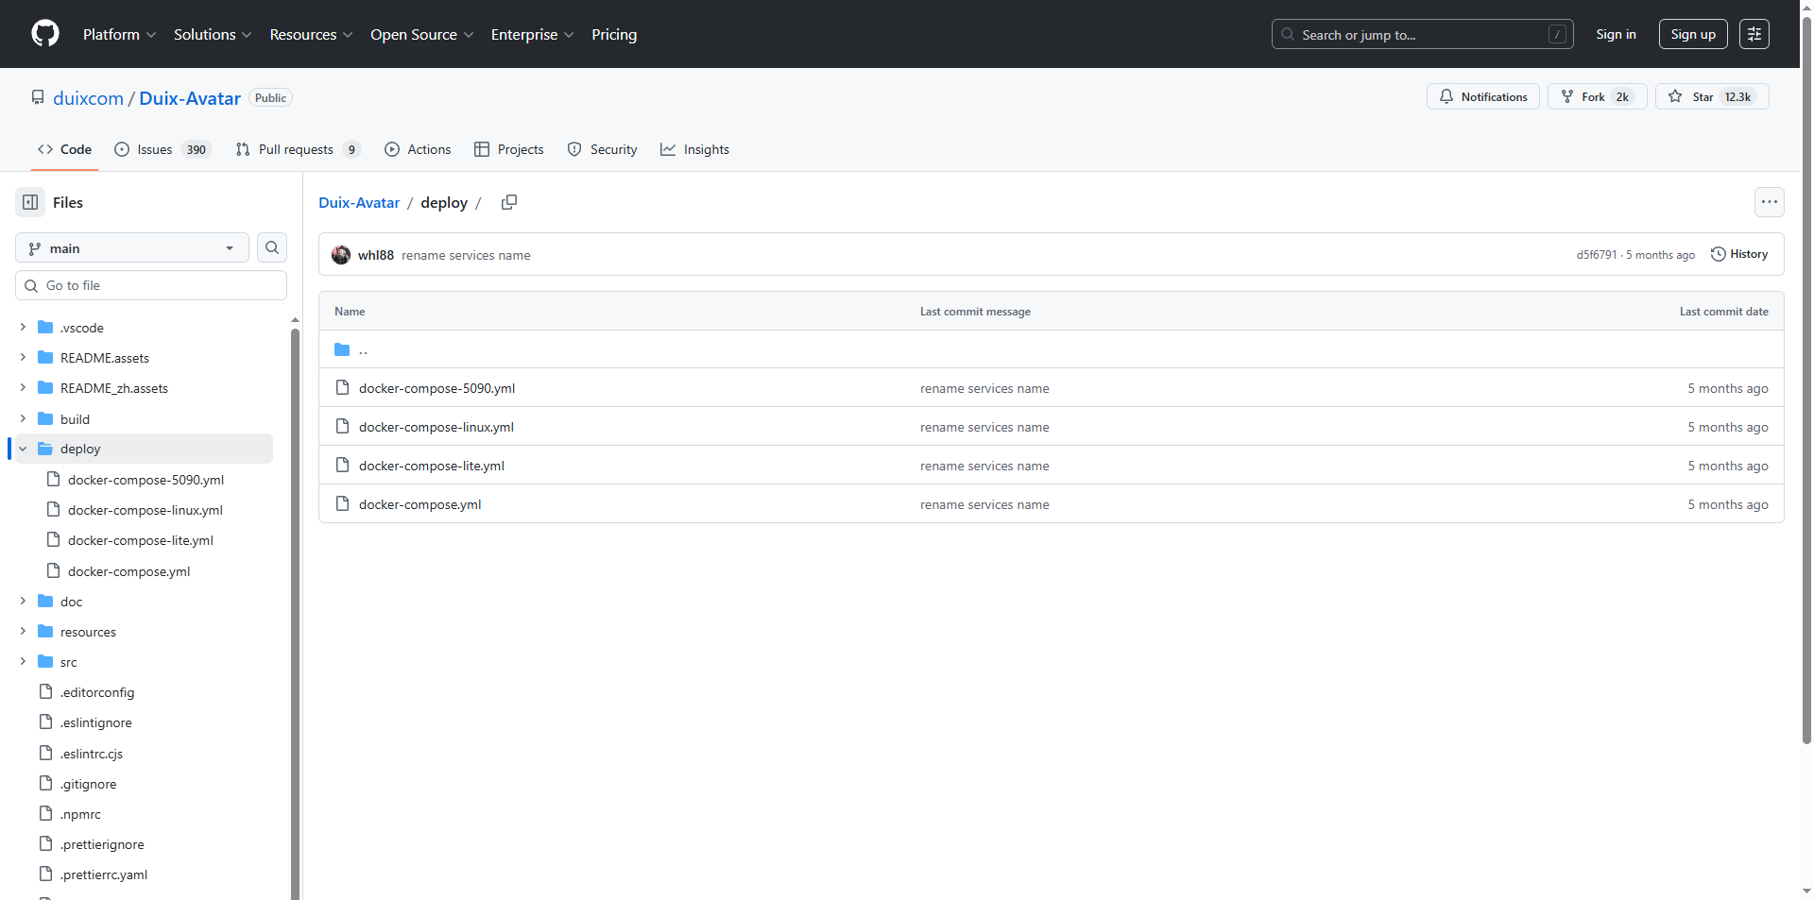Screen dimensions: 1814x900
Task: Open the Security tab
Action: pos(602,149)
